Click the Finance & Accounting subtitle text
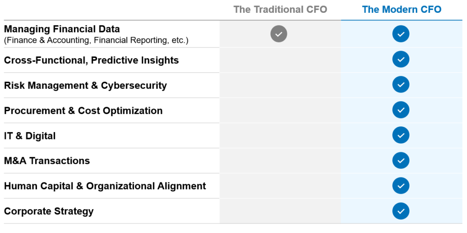 (96, 40)
